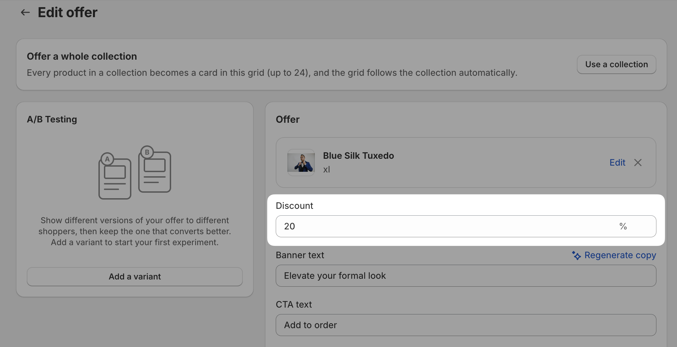This screenshot has width=677, height=347.
Task: Select the document icon labeled B
Action: (x=155, y=169)
